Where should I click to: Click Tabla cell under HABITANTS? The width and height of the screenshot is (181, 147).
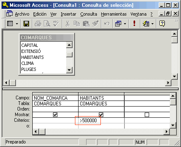click(101, 103)
